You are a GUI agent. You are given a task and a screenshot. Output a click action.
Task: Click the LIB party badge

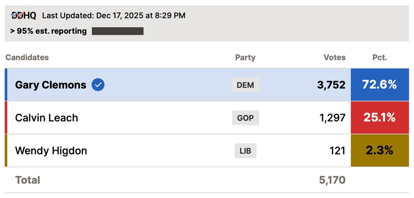pyautogui.click(x=245, y=151)
